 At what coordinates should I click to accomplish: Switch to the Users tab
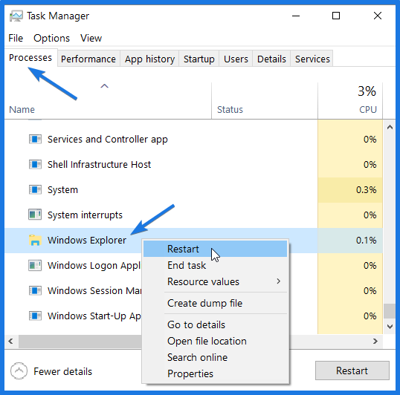pyautogui.click(x=236, y=59)
